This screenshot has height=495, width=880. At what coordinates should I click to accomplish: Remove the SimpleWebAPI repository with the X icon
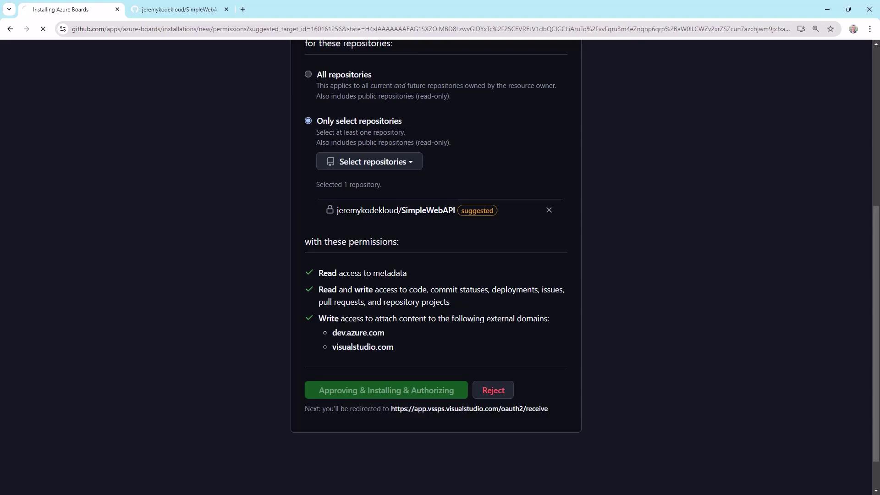point(549,210)
